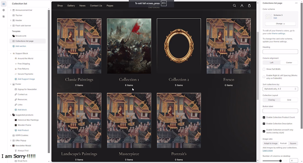Click the Contact us link icon
Viewport: 303px width, 163px height.
pyautogui.click(x=16, y=94)
